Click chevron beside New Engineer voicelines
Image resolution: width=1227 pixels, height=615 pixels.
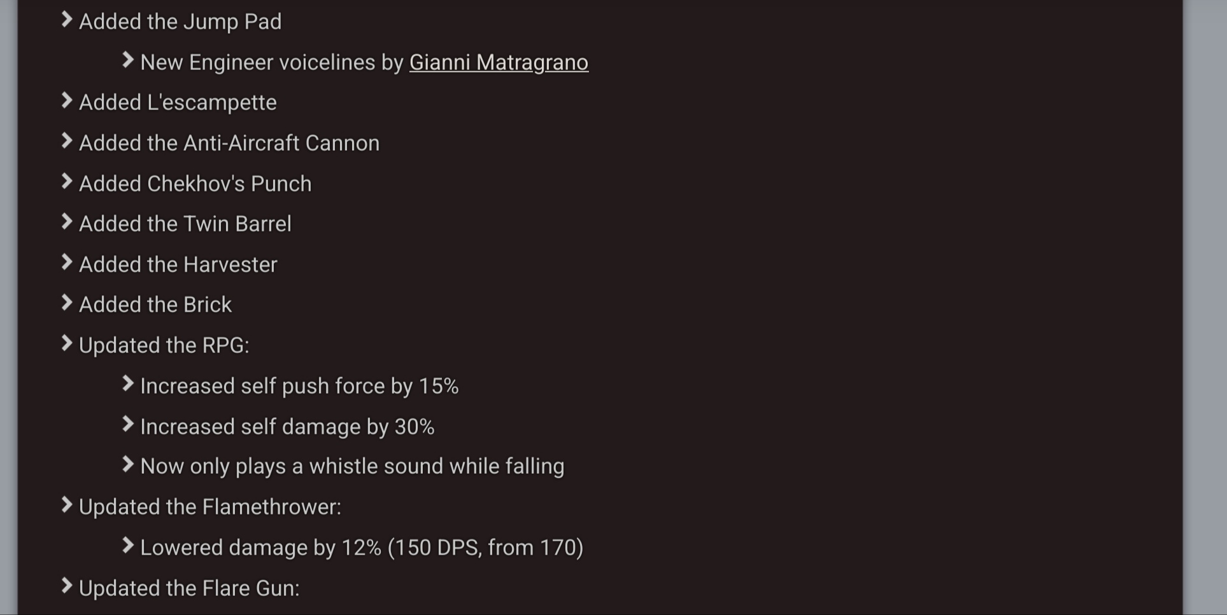[128, 60]
